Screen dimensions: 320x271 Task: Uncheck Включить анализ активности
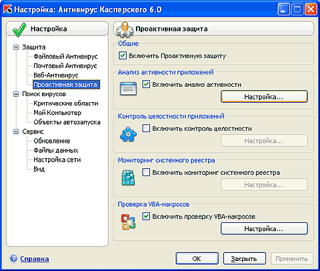(146, 84)
